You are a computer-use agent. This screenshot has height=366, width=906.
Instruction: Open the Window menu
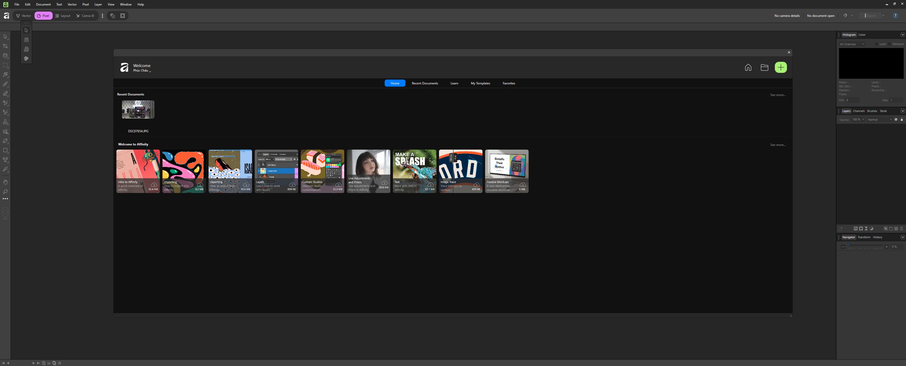(x=126, y=4)
